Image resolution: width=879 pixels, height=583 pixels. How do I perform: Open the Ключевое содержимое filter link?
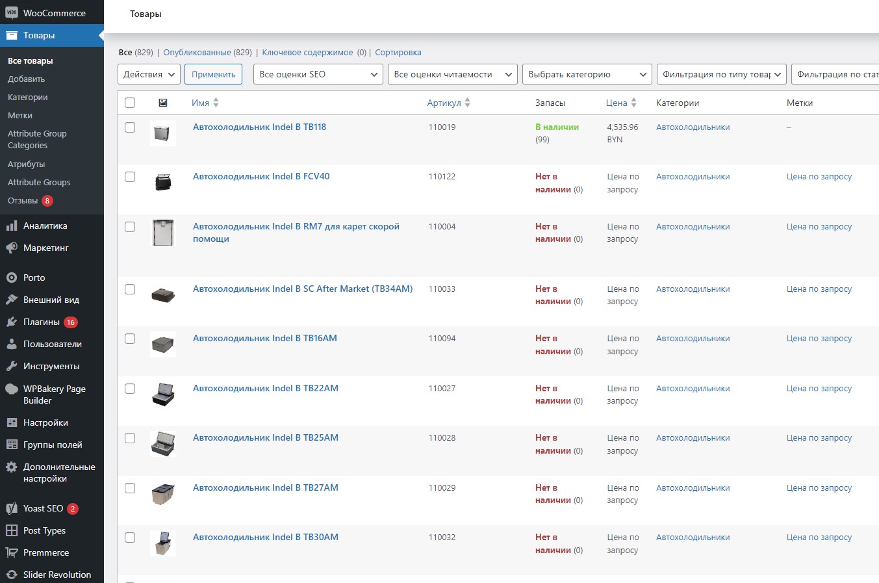(307, 53)
